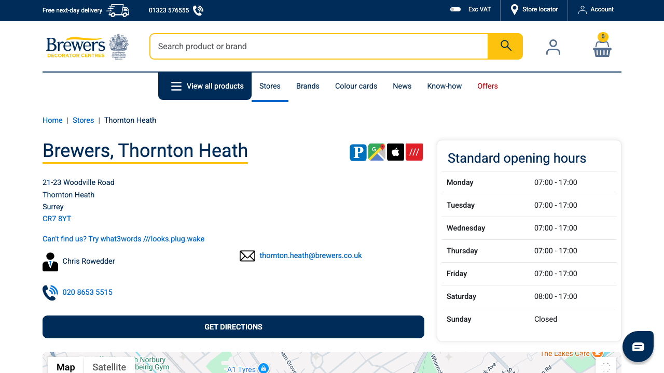Image resolution: width=664 pixels, height=373 pixels.
Task: Select the Map view button
Action: (x=65, y=367)
